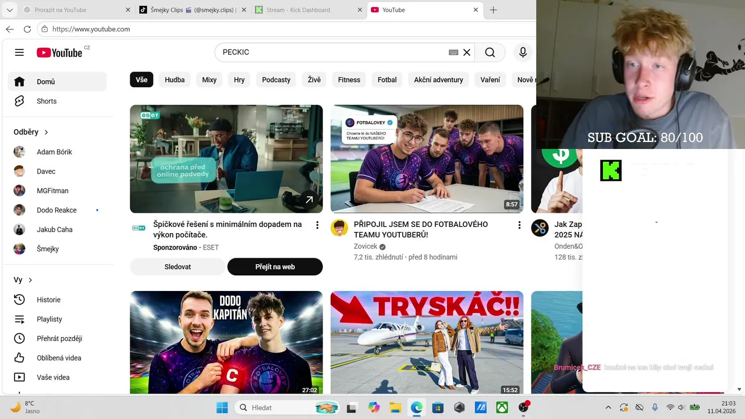The height and width of the screenshot is (419, 745).
Task: Go back in browser
Action: coord(9,29)
